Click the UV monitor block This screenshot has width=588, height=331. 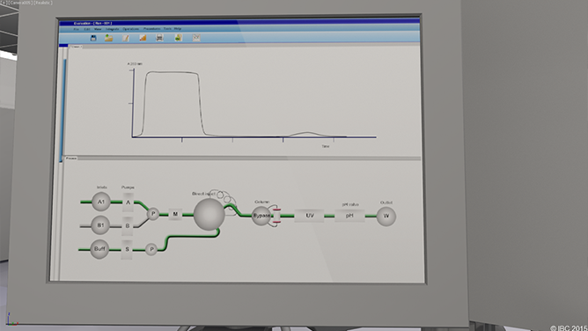tap(309, 216)
